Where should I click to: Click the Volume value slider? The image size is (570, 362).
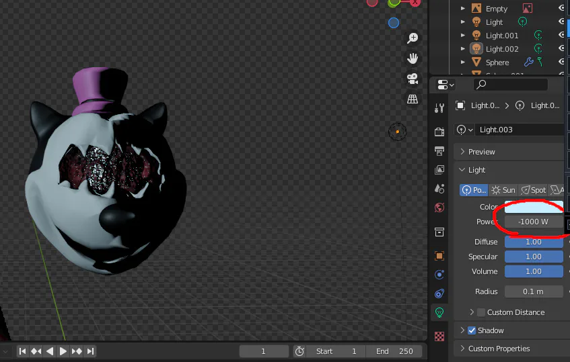[534, 272]
